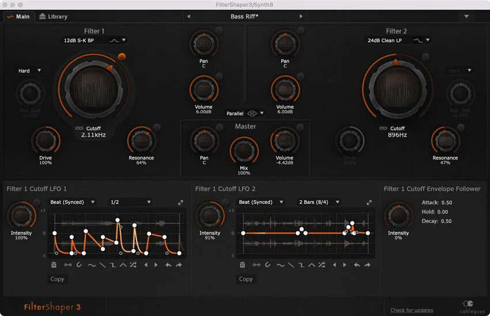Click the Filter 1 Drive knob
This screenshot has height=316, width=490.
point(46,140)
